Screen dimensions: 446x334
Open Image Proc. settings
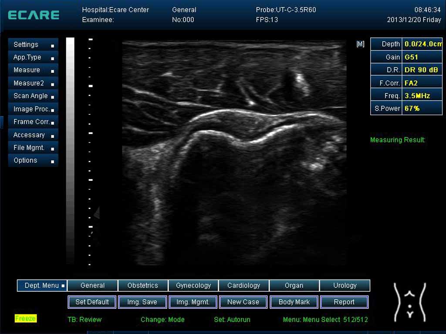pos(33,109)
